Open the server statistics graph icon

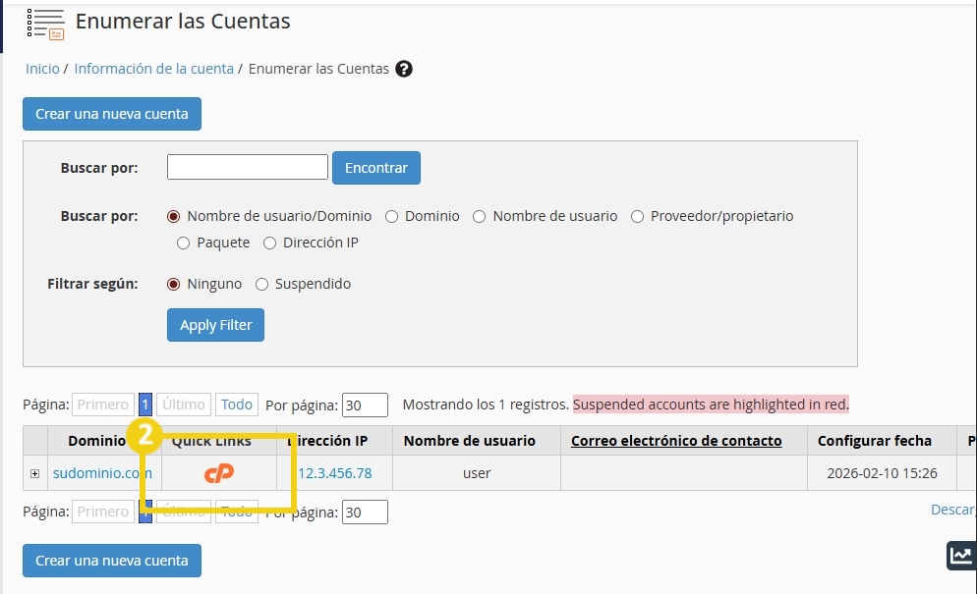961,555
